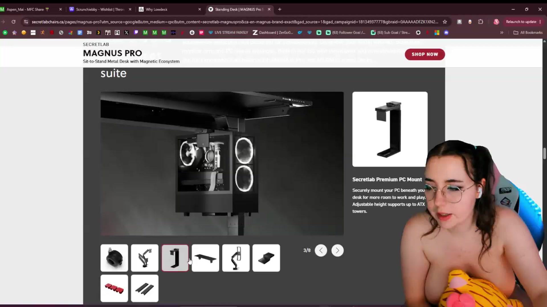The height and width of the screenshot is (307, 547).
Task: Open the All Bookmarks folder
Action: pos(528,33)
